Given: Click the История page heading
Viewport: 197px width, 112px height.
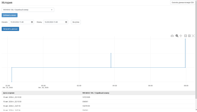Looking at the screenshot, I should [x=7, y=3].
